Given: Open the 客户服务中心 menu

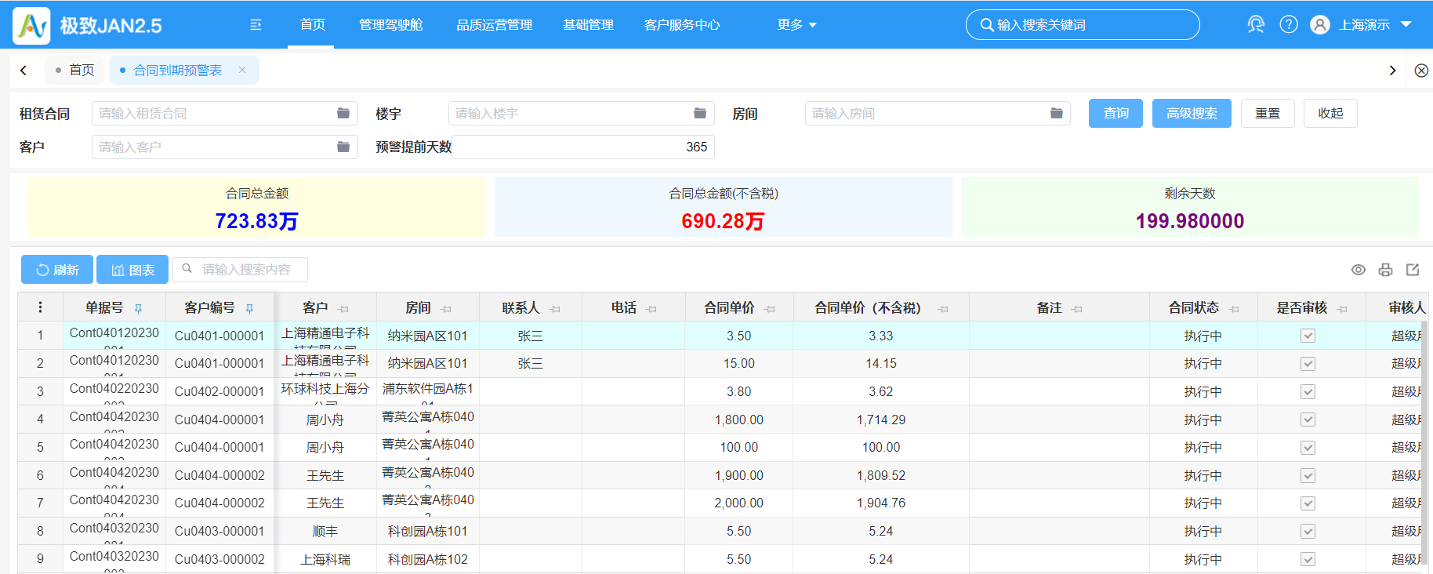Looking at the screenshot, I should [682, 25].
